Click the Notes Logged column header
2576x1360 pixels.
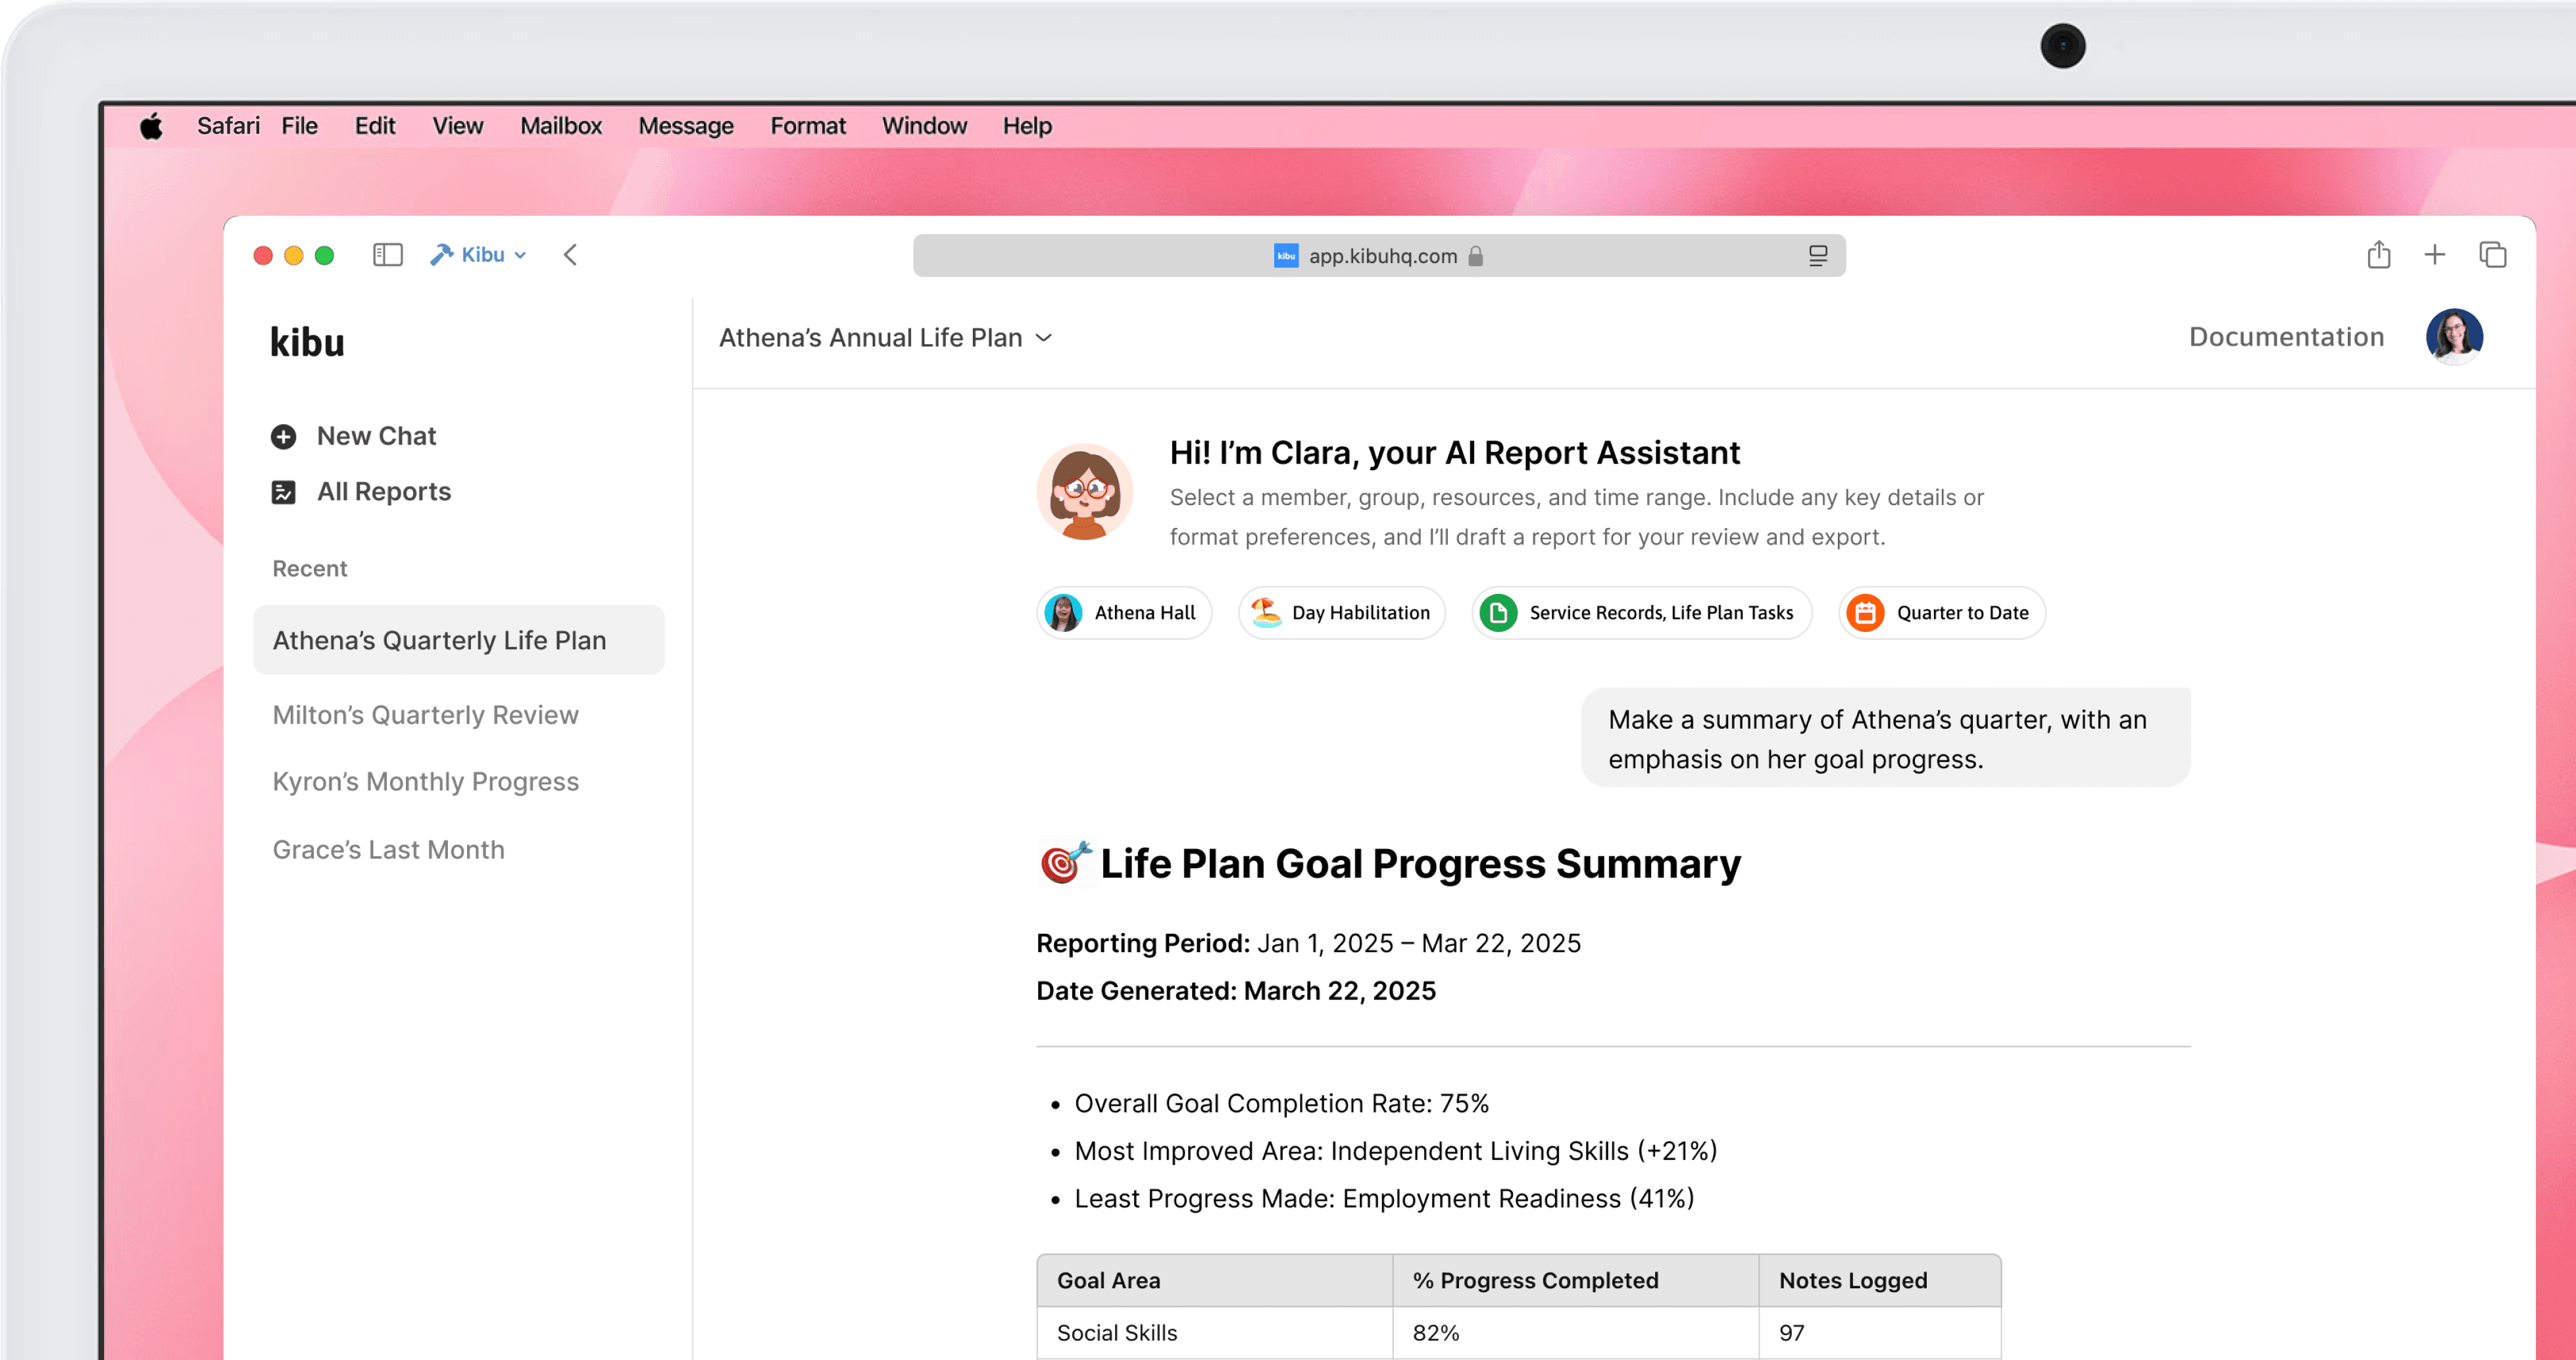(x=1880, y=1281)
